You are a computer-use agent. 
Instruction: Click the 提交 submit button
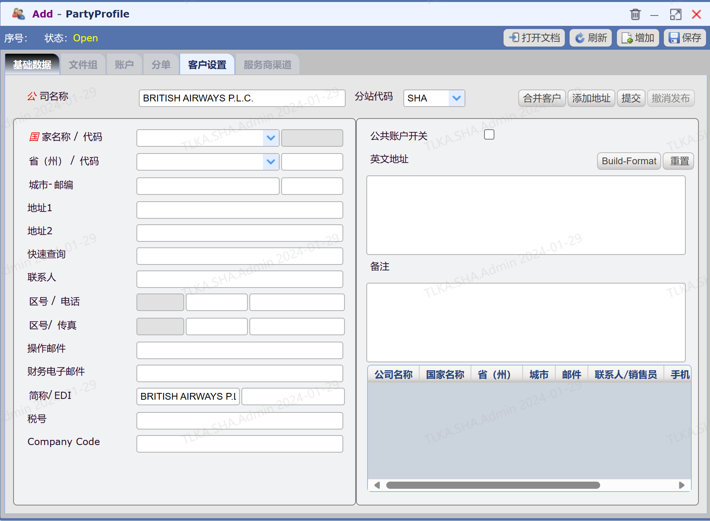(x=631, y=98)
